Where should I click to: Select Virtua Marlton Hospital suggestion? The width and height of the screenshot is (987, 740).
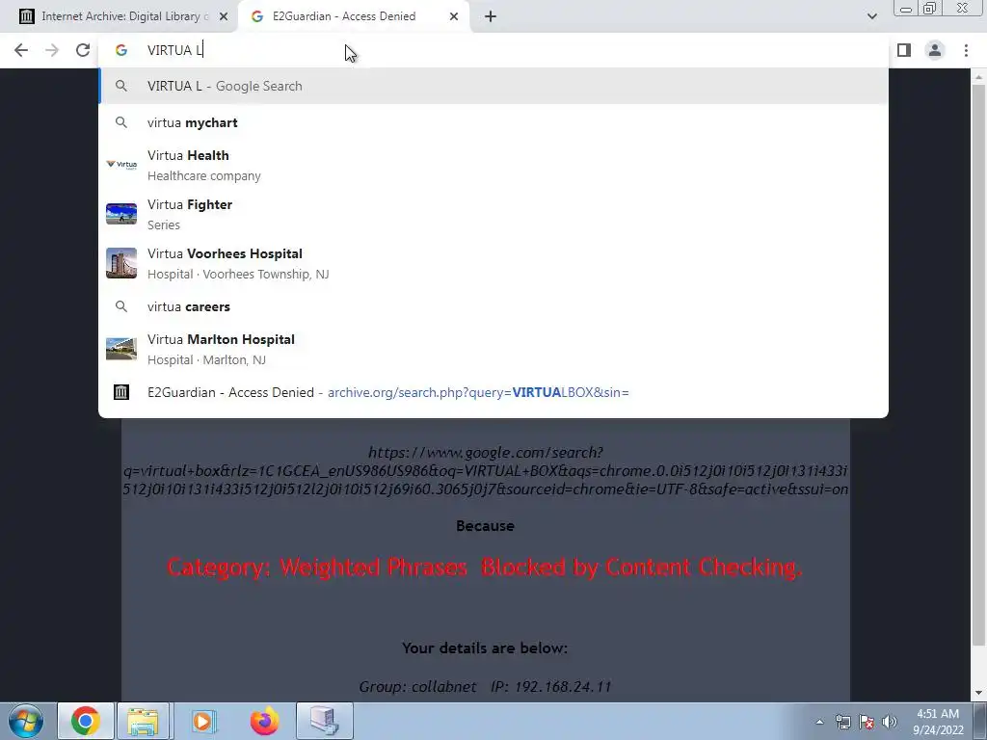pyautogui.click(x=493, y=349)
